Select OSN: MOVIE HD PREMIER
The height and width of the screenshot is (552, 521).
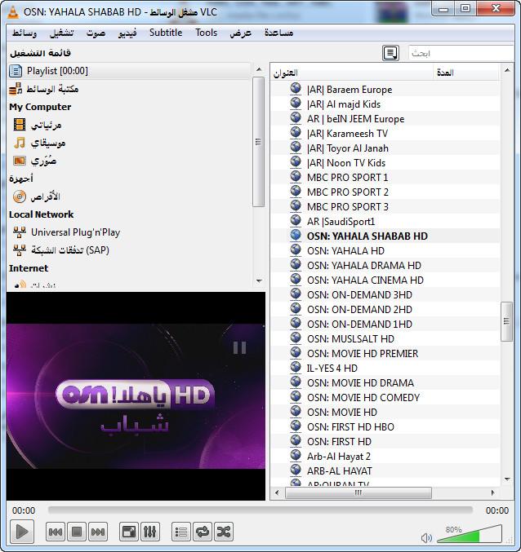click(385, 353)
